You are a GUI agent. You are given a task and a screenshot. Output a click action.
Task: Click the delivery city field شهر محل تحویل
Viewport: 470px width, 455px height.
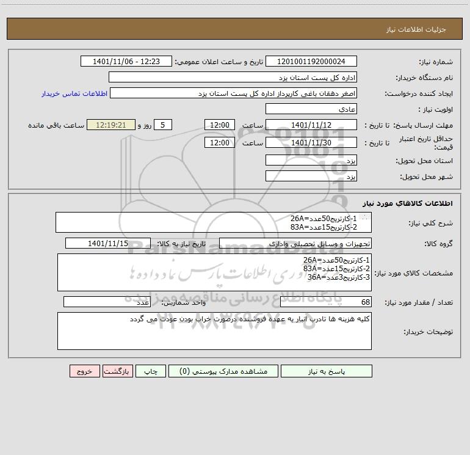[311, 176]
